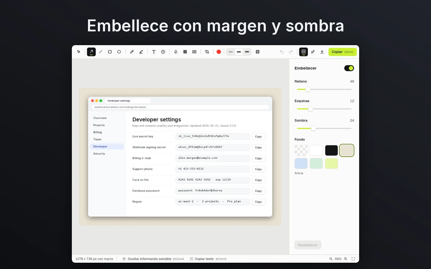
Task: Pick the white background swatch
Action: coord(316,150)
